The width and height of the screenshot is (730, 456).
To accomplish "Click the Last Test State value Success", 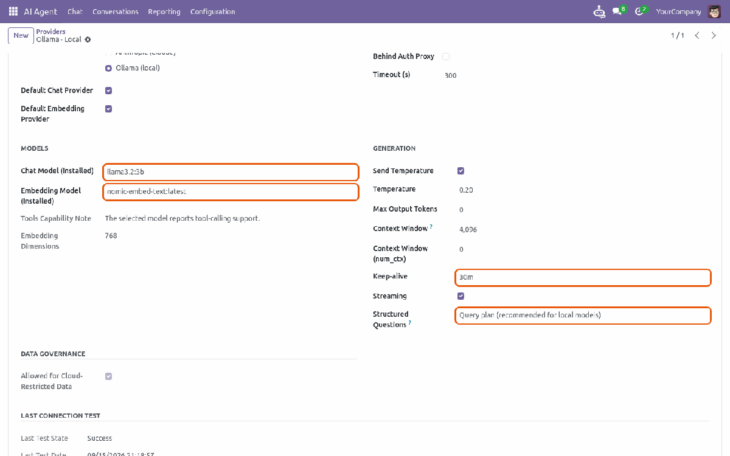I will (x=99, y=438).
